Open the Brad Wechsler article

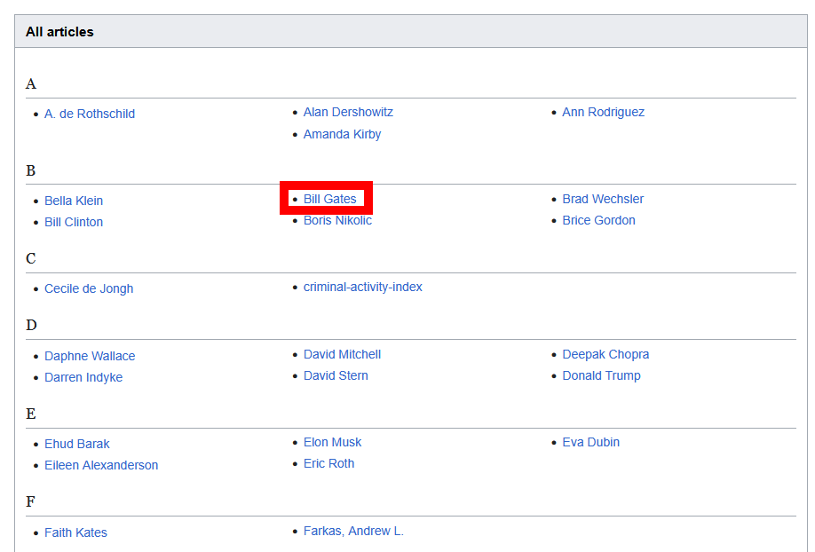point(603,199)
